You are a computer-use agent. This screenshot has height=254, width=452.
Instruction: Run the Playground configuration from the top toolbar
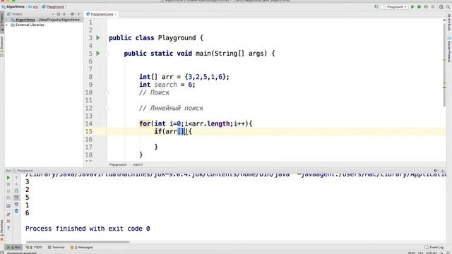coord(412,6)
